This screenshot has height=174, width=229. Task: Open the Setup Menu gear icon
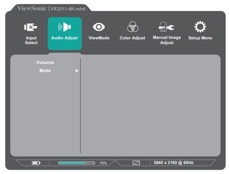200,27
